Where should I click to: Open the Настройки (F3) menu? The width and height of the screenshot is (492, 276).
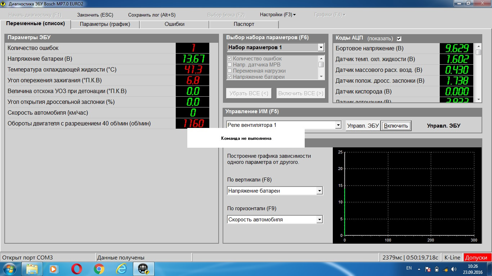click(x=277, y=15)
